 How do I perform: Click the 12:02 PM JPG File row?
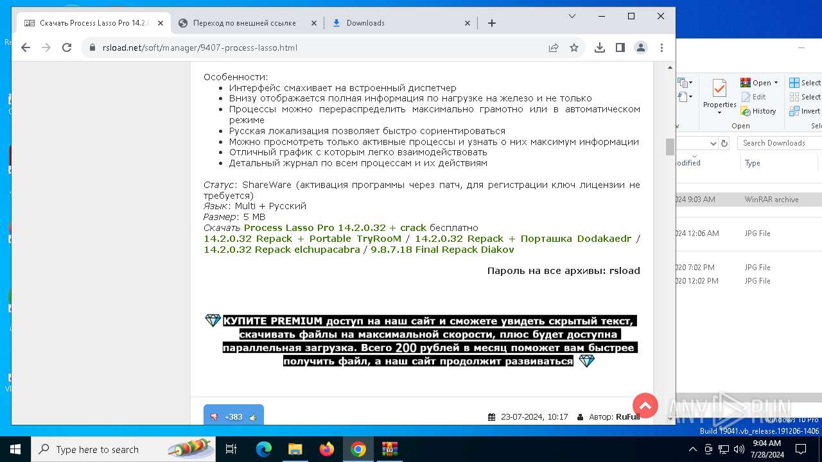pyautogui.click(x=749, y=281)
